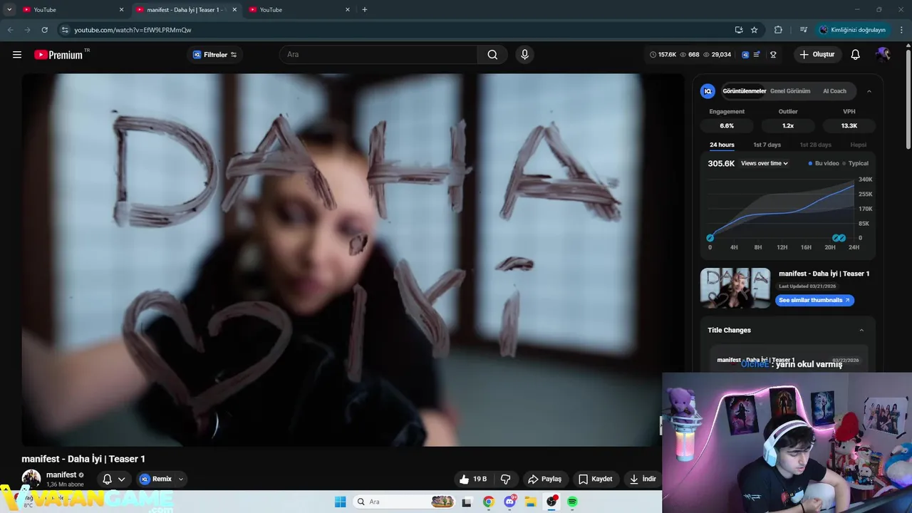Image resolution: width=912 pixels, height=513 pixels.
Task: Toggle the Typical chart legend
Action: 855,164
